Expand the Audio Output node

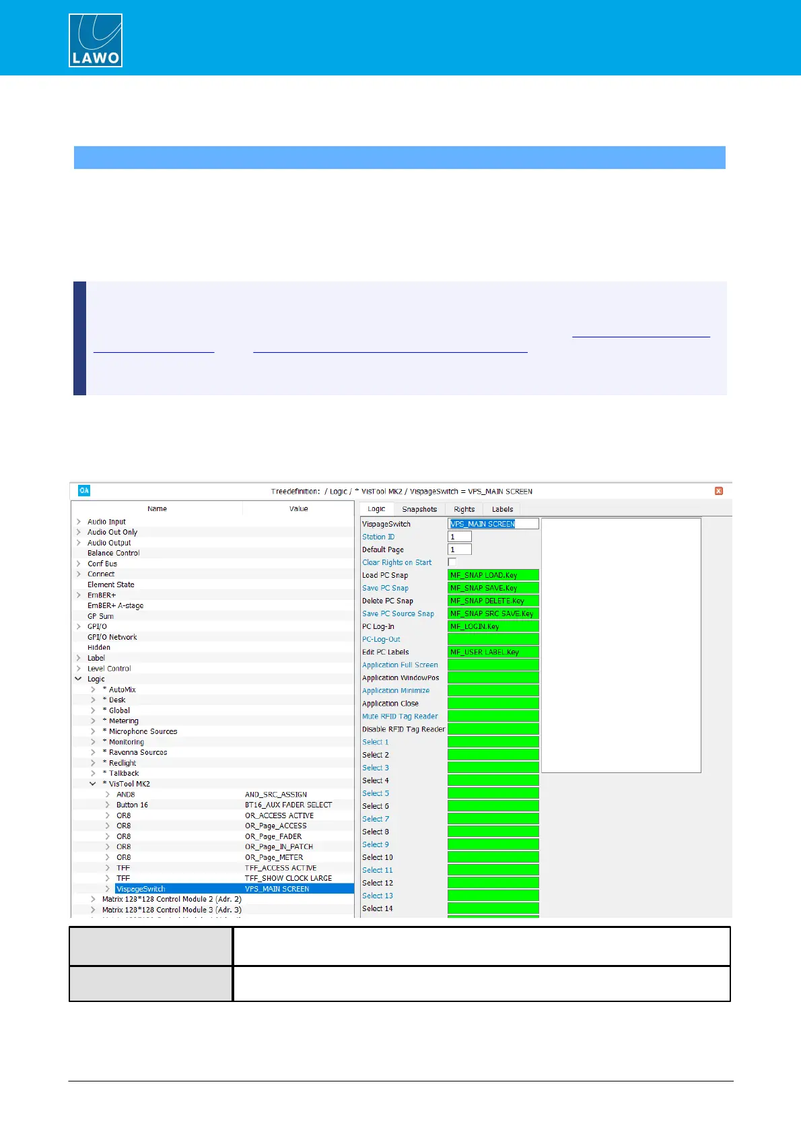click(79, 543)
